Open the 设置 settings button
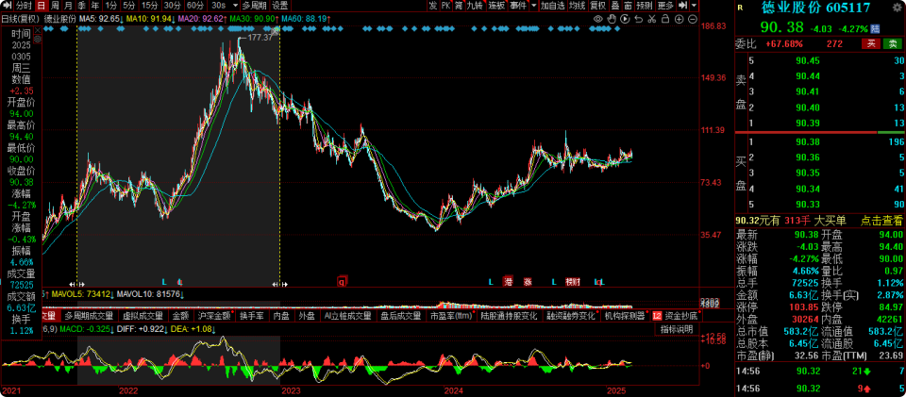906x397 pixels. pos(280,6)
